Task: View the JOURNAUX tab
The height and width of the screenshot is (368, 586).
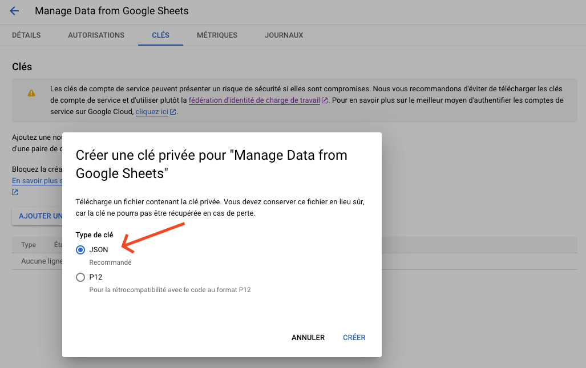Action: pos(284,35)
